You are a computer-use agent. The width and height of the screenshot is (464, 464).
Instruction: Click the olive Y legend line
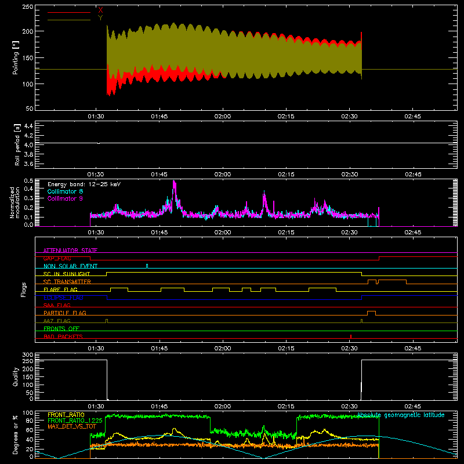click(69, 20)
